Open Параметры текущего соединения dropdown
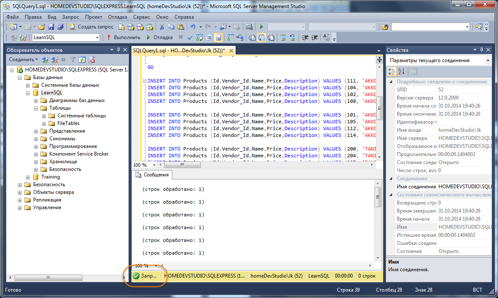 click(488, 60)
